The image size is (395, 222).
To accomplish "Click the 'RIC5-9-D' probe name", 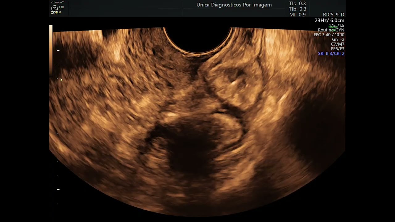I will (x=334, y=15).
